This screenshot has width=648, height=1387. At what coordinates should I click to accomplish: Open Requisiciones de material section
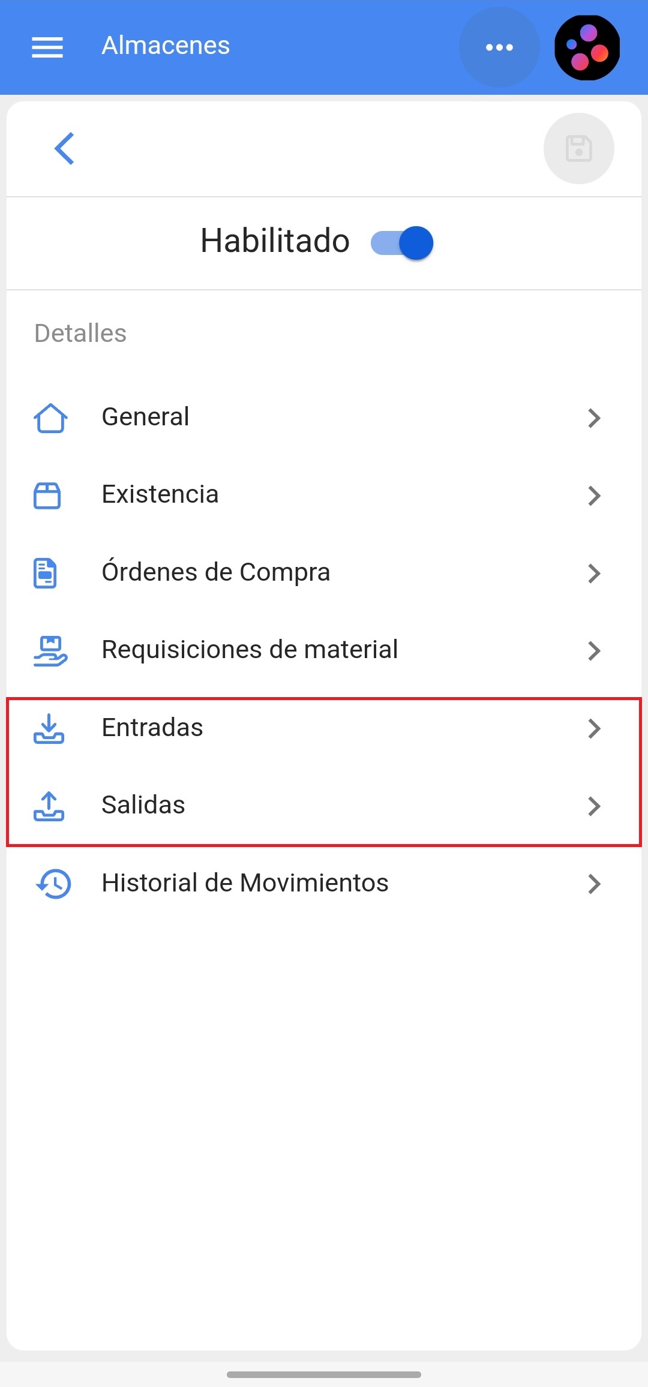pyautogui.click(x=250, y=650)
